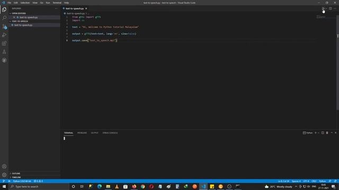The height and width of the screenshot is (190, 339).
Task: Show hidden system tray icons
Action: point(296,186)
